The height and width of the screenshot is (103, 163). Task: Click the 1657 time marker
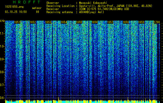tap(110, 22)
